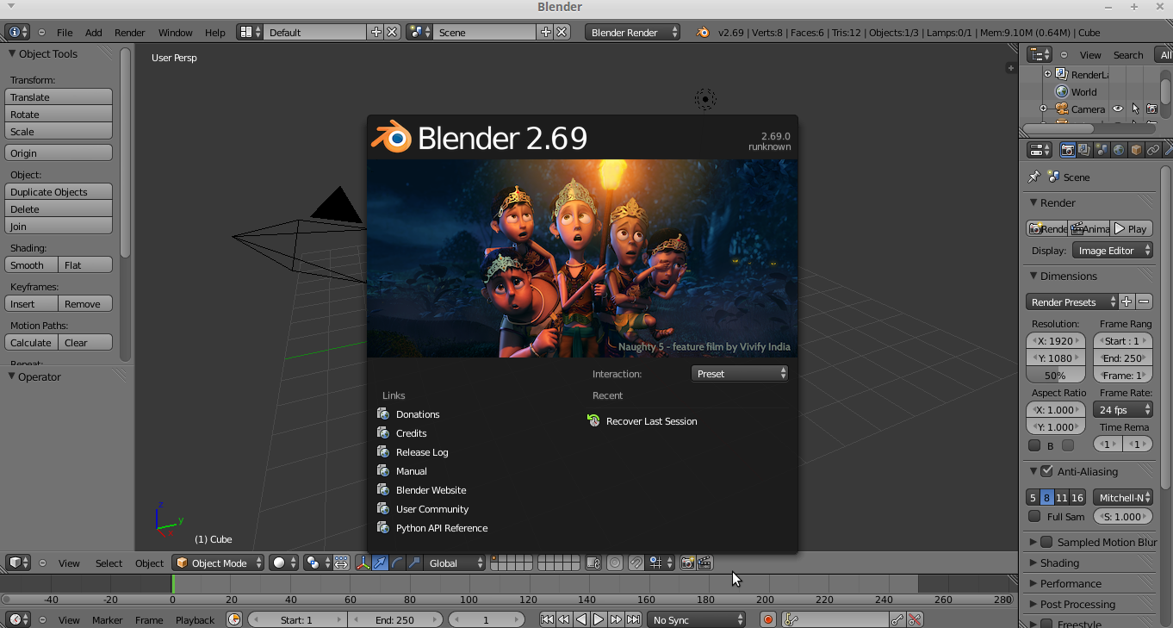
Task: Expand the Camera tree item in outliner
Action: tap(1043, 109)
